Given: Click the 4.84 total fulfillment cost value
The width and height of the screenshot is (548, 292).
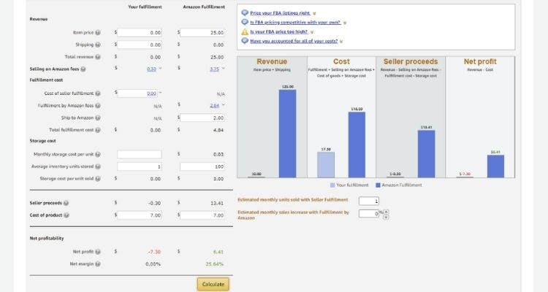Looking at the screenshot, I should [218, 130].
